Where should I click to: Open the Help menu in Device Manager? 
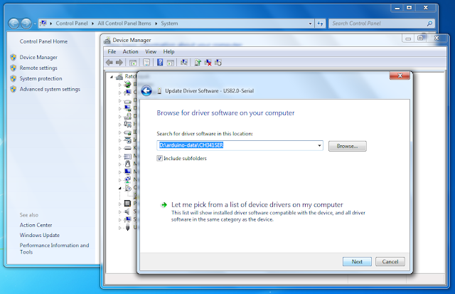pos(168,51)
